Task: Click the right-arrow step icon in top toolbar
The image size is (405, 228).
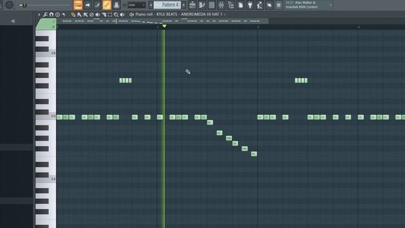Action: click(x=88, y=5)
